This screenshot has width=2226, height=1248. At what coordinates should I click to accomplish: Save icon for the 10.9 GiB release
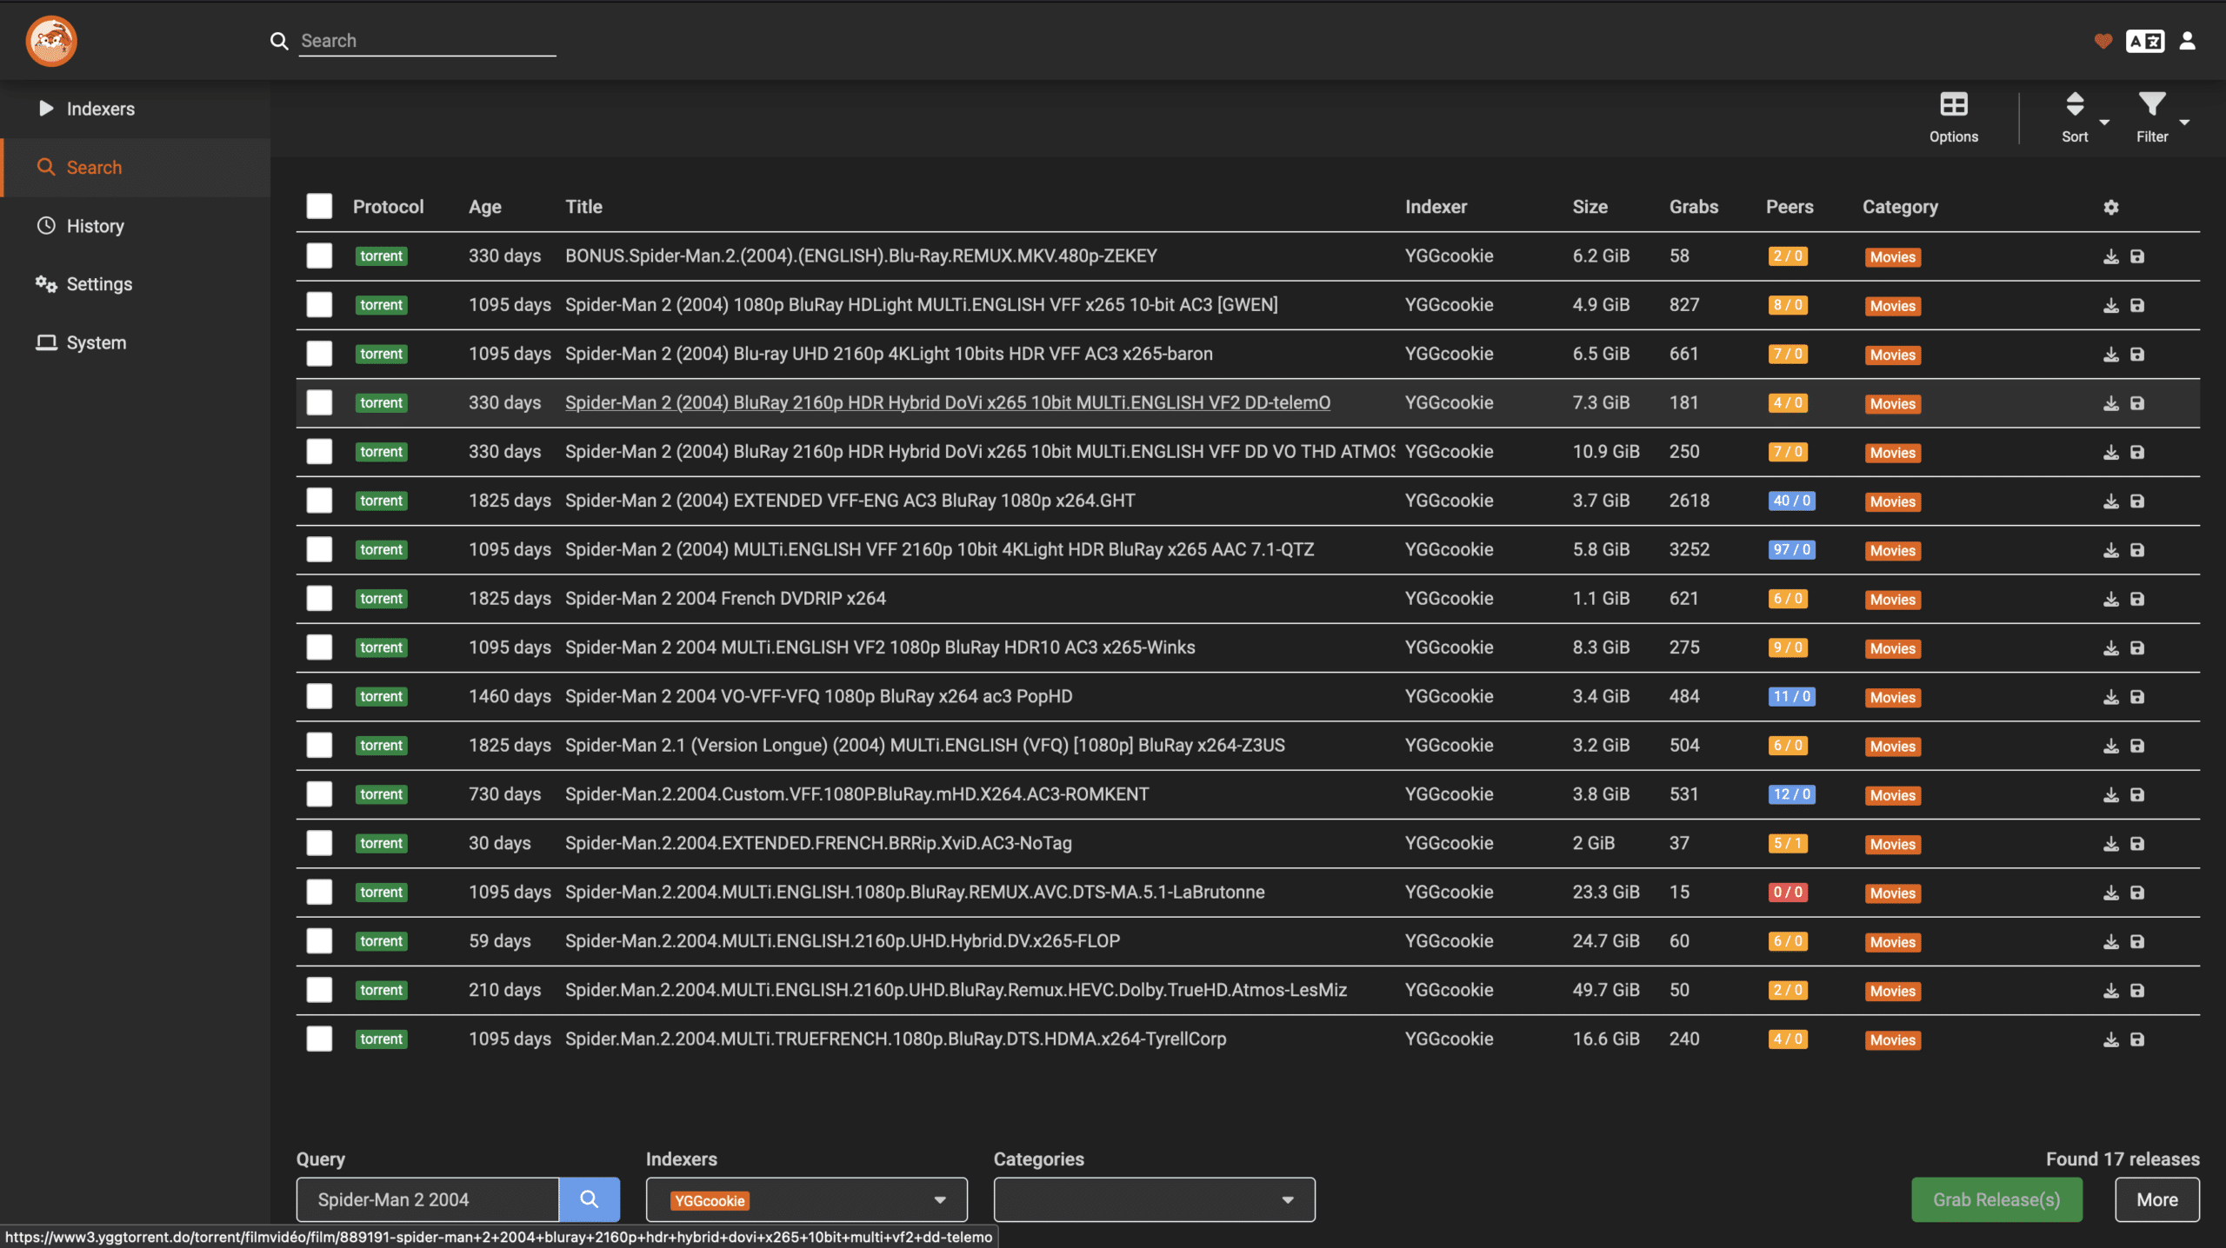click(2137, 452)
